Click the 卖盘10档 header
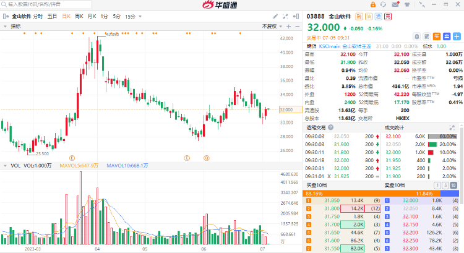This screenshot has width=464, height=253. (x=395, y=185)
